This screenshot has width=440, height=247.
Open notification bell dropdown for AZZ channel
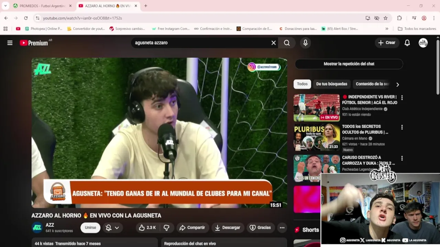coord(112,227)
